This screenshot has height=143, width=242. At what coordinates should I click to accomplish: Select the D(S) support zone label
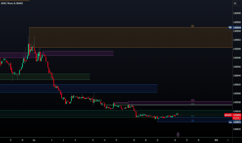click(193, 121)
